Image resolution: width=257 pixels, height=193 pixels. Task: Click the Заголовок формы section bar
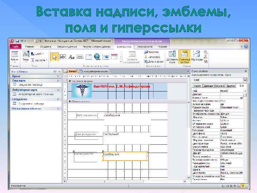127,81
